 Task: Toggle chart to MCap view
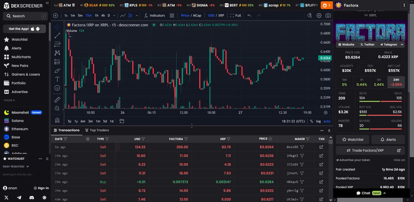pyautogui.click(x=197, y=16)
